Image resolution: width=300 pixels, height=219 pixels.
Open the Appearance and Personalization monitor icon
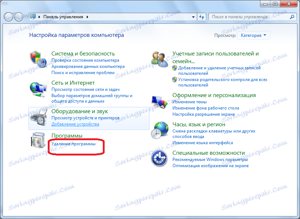click(159, 102)
